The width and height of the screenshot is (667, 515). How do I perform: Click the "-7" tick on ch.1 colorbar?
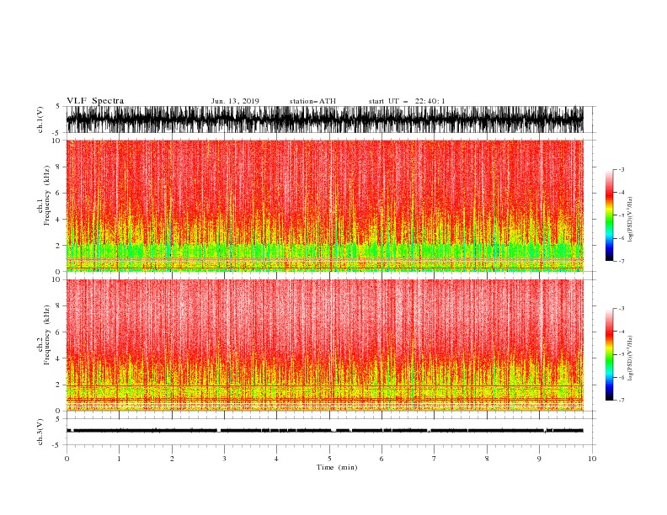(x=621, y=261)
